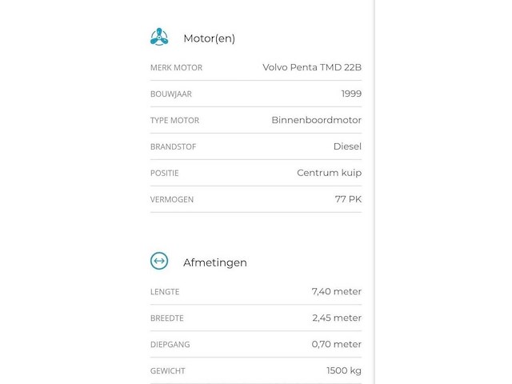The width and height of the screenshot is (512, 384).
Task: Click the BOUWJAAR label
Action: pyautogui.click(x=170, y=94)
